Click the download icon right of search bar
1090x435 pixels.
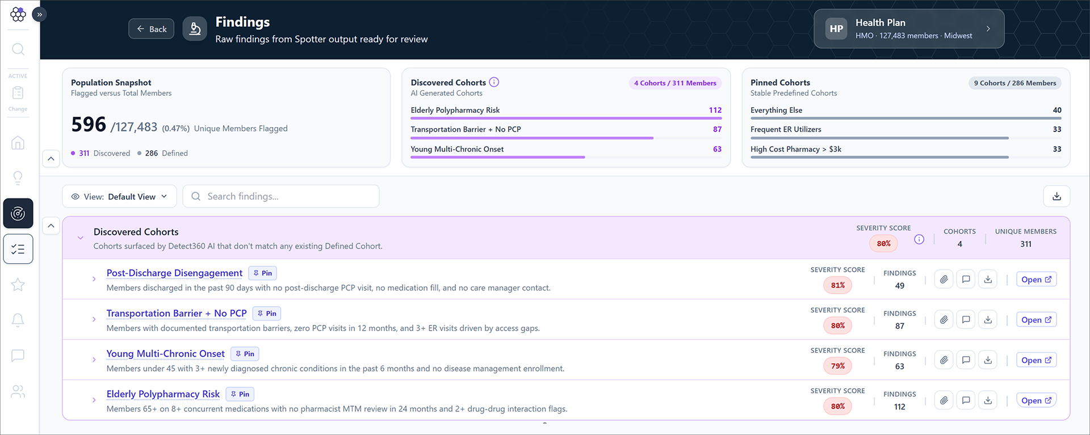pyautogui.click(x=1057, y=196)
